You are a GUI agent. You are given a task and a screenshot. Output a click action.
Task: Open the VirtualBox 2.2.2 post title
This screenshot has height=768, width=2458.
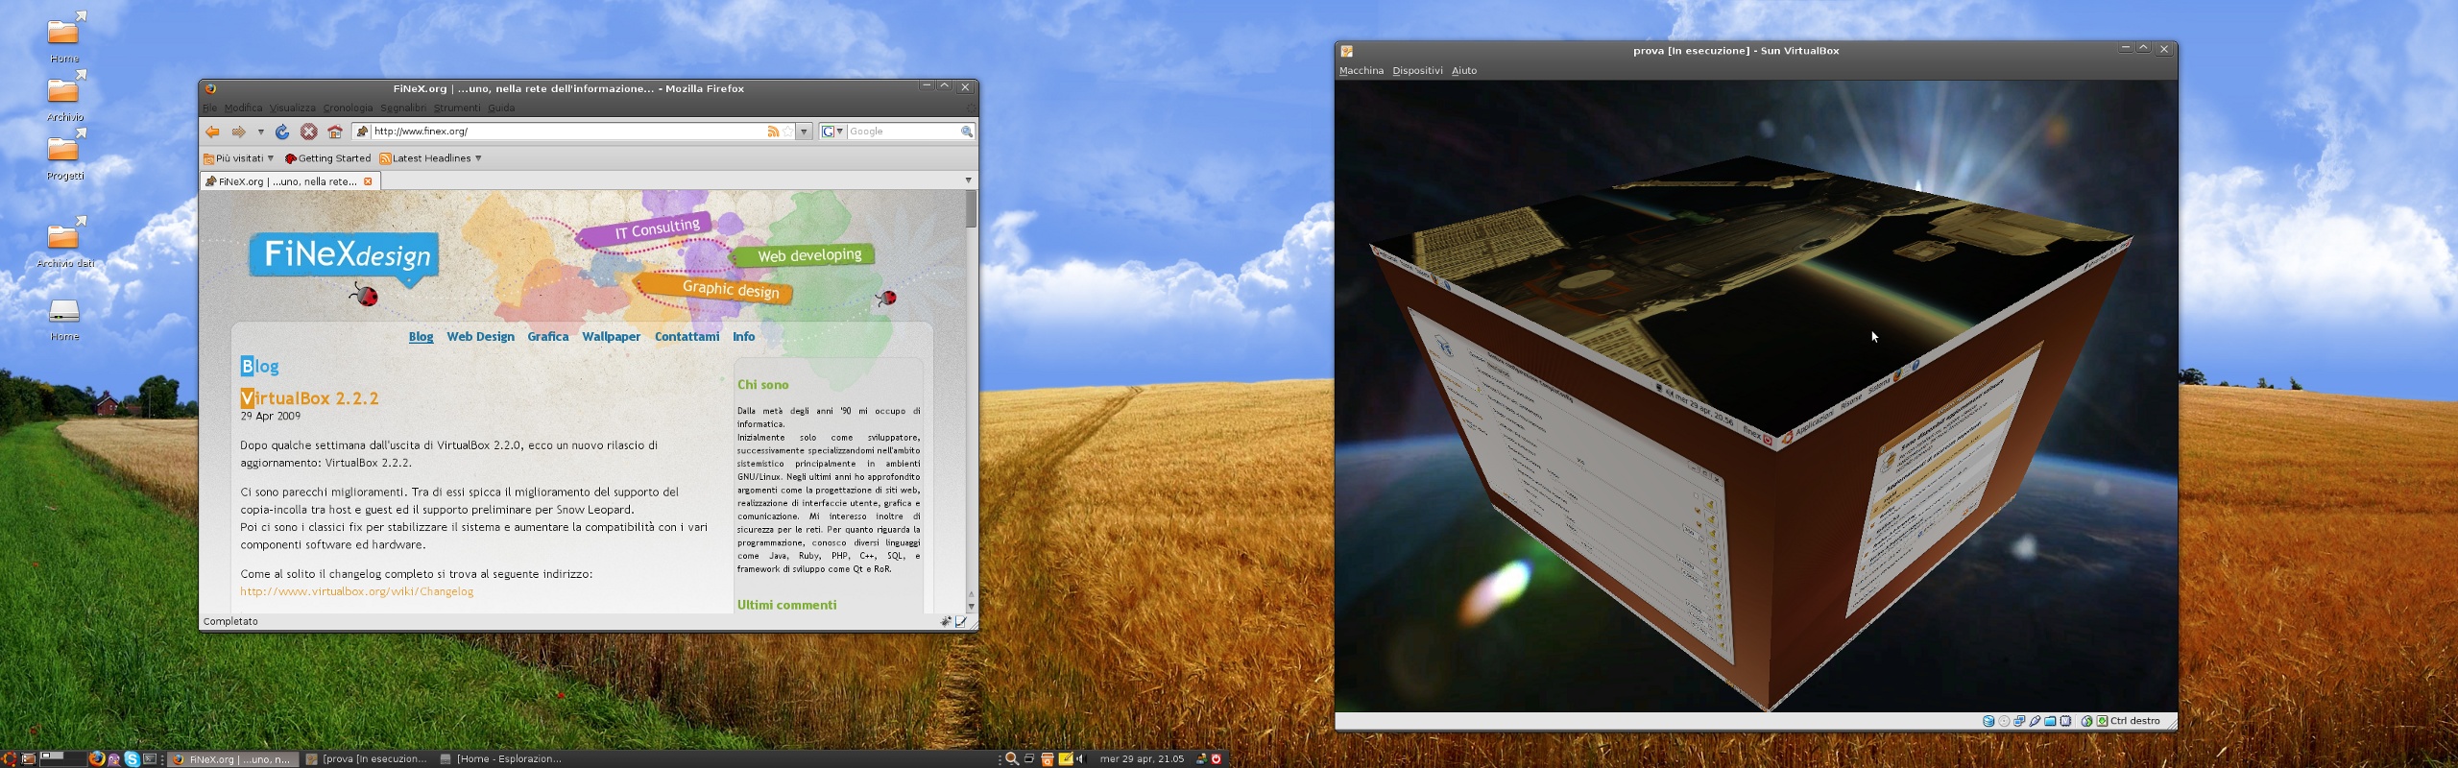pyautogui.click(x=309, y=398)
